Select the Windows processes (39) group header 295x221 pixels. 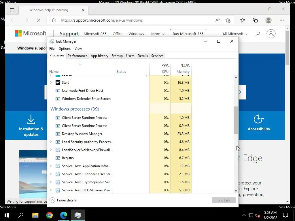click(75, 109)
